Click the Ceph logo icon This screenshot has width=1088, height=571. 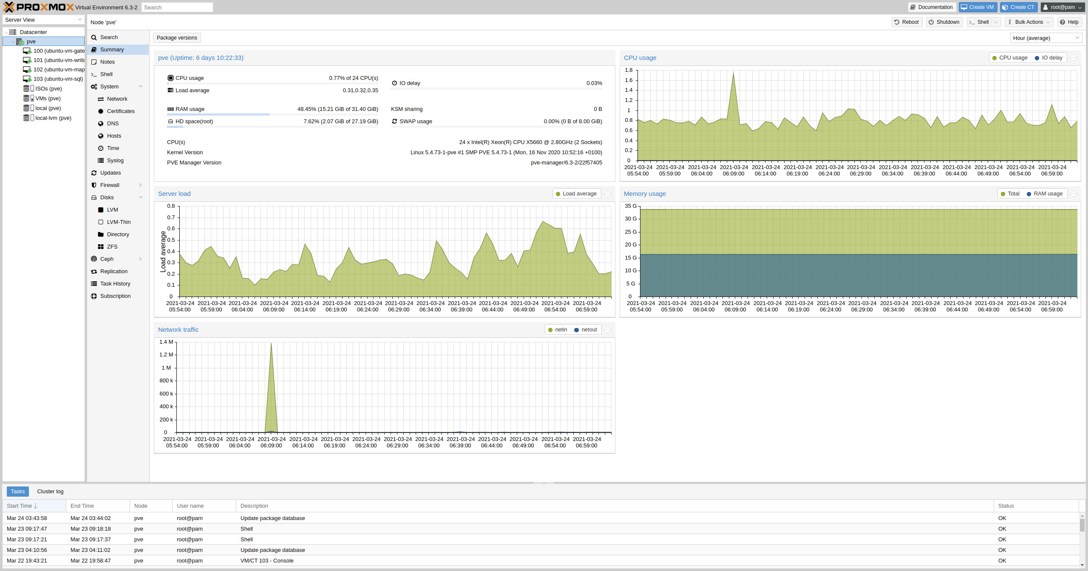pos(94,259)
